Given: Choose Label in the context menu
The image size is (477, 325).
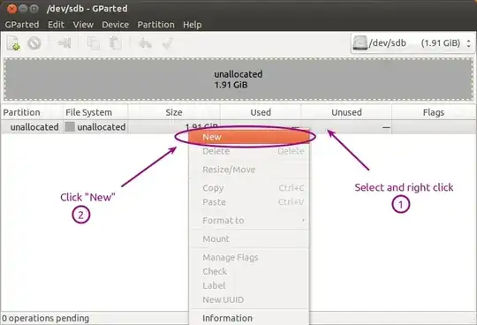Looking at the screenshot, I should (x=249, y=285).
